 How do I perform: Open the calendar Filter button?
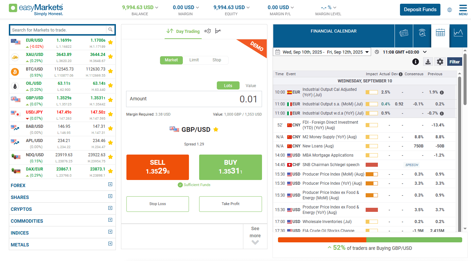coord(454,62)
